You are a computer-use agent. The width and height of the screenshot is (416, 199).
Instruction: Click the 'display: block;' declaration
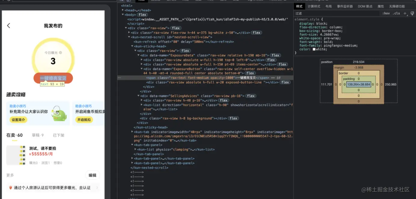click(314, 23)
